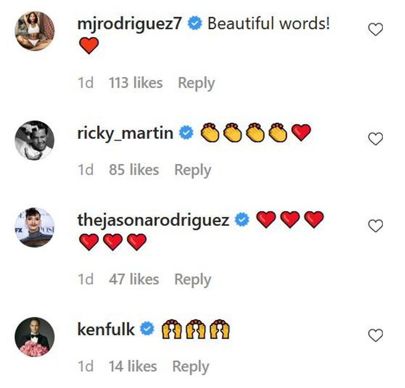Reply to ricky_martin's comment
Image resolution: width=405 pixels, height=388 pixels.
193,170
